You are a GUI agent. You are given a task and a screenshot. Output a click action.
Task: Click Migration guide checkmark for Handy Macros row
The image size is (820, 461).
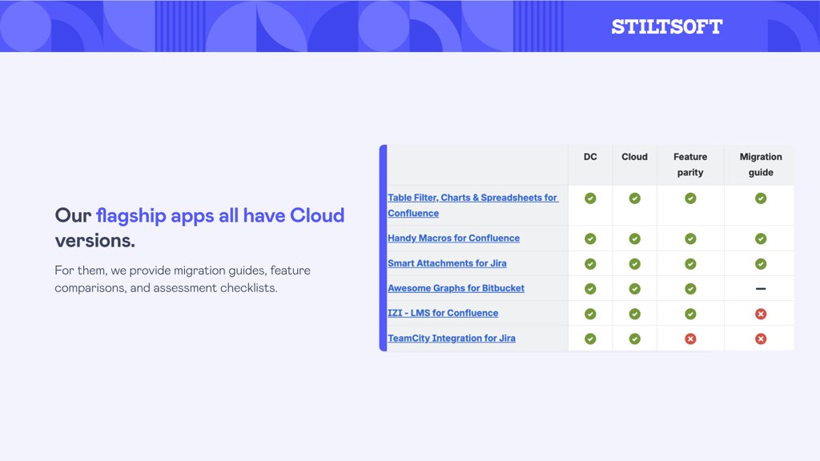pyautogui.click(x=761, y=239)
